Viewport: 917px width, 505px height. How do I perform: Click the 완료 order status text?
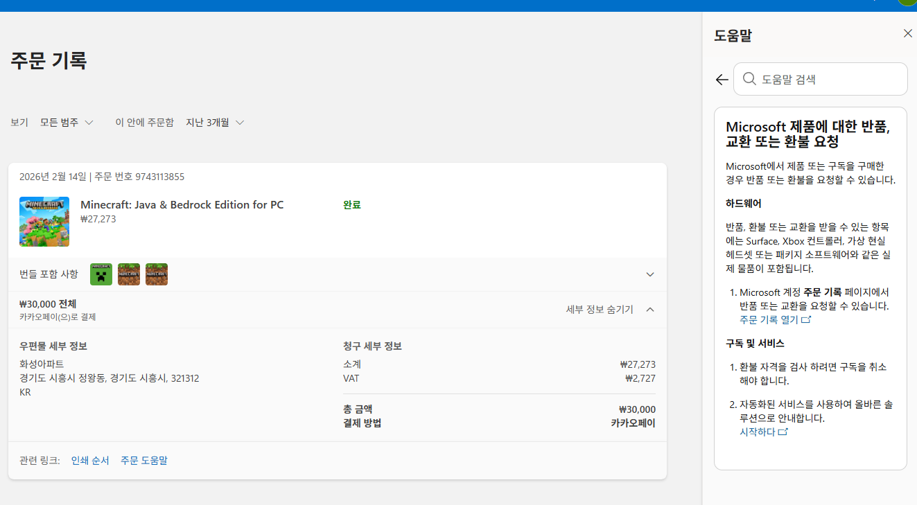(352, 205)
